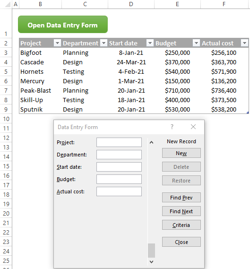Image resolution: width=250 pixels, height=269 pixels.
Task: Open the Criteria search mode
Action: point(181,225)
